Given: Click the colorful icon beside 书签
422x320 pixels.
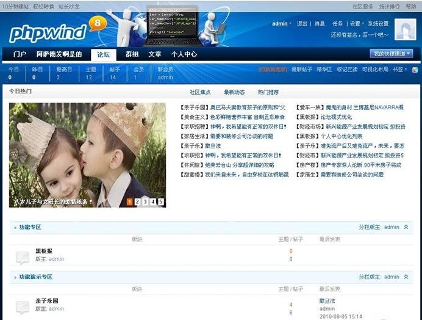Looking at the screenshot, I should pos(415,70).
